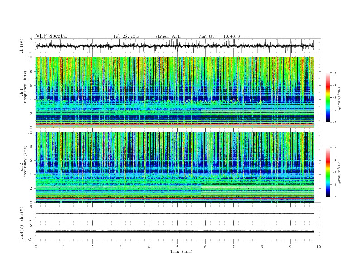Select the "ch.3(V)" axis label
The width and height of the screenshot is (359, 277).
(x=22, y=214)
